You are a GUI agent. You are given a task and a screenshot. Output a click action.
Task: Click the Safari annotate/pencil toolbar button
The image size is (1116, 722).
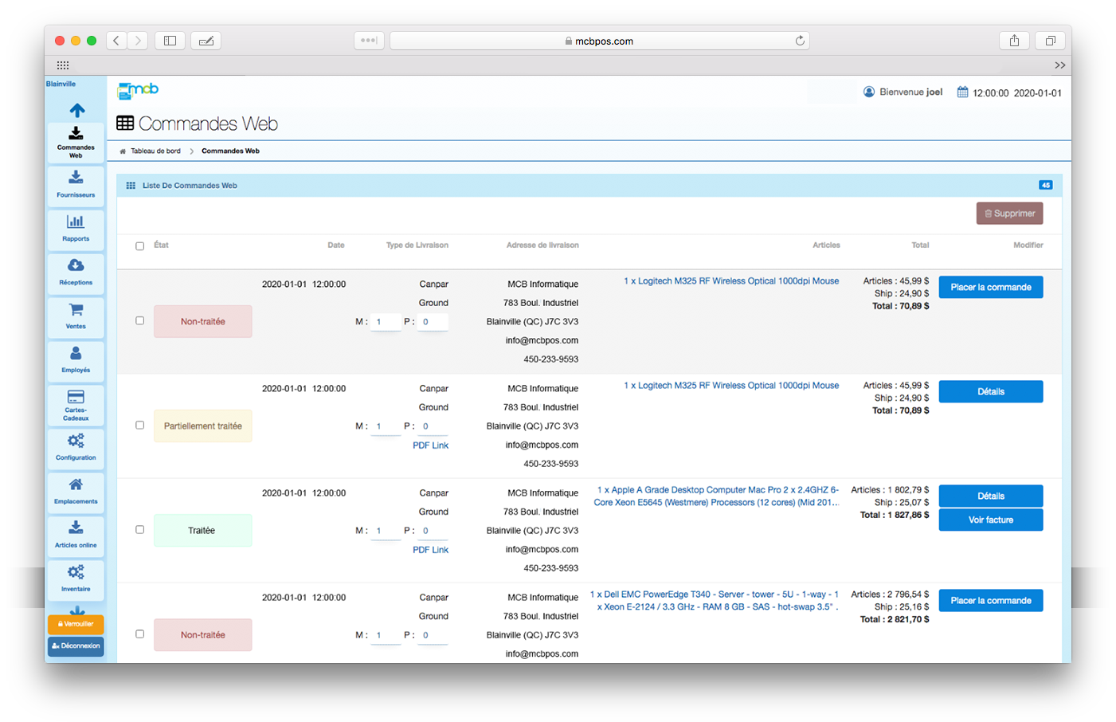(x=206, y=41)
